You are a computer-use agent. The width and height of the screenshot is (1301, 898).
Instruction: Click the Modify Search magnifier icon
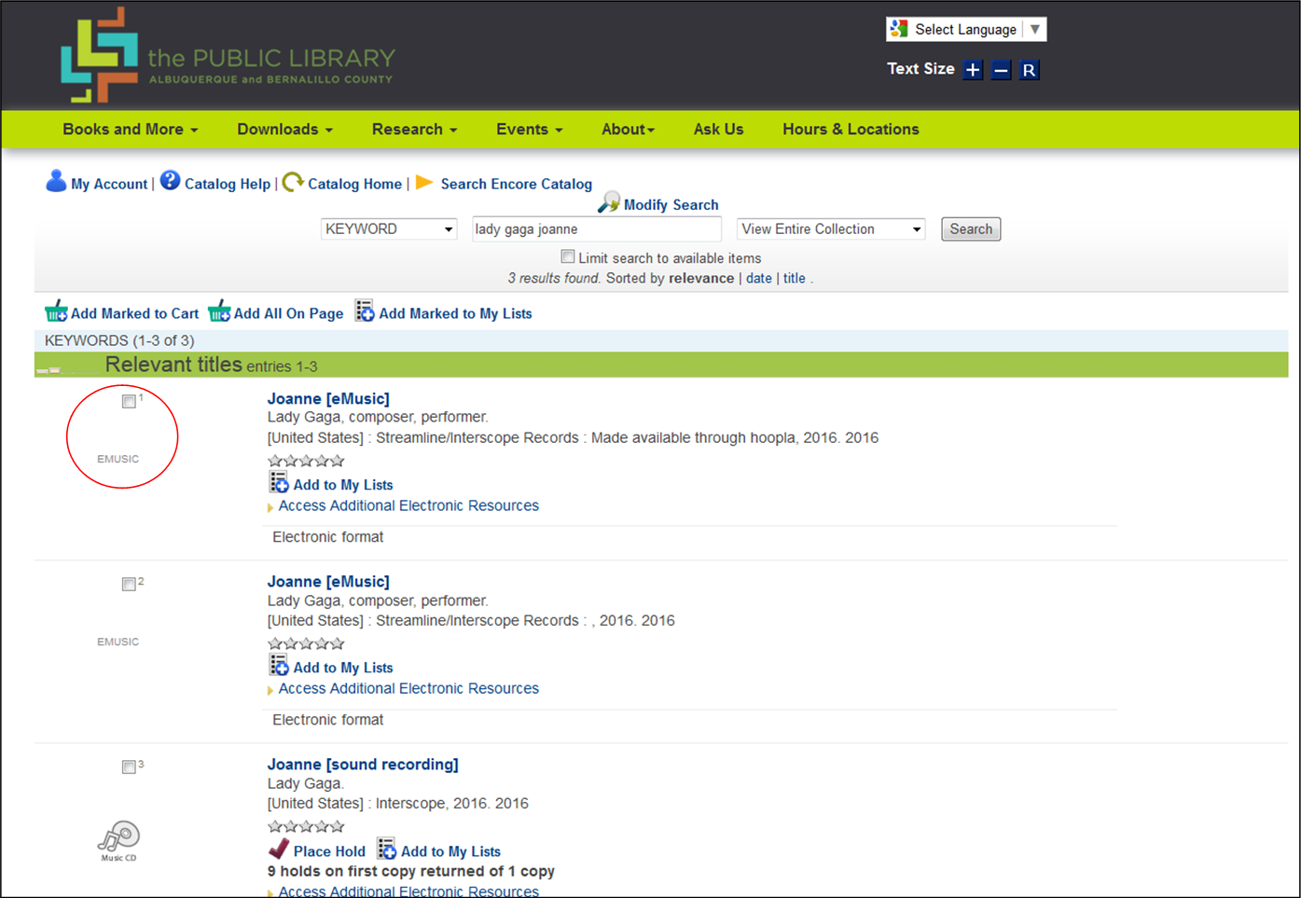pyautogui.click(x=609, y=202)
